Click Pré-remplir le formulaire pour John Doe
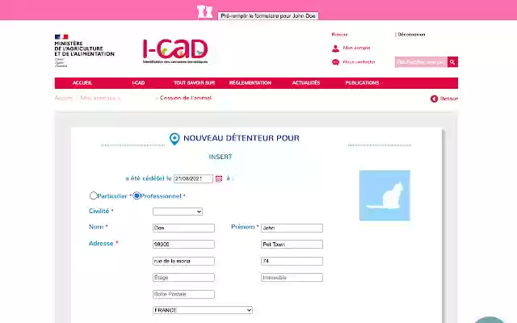517x323 pixels. click(x=268, y=16)
